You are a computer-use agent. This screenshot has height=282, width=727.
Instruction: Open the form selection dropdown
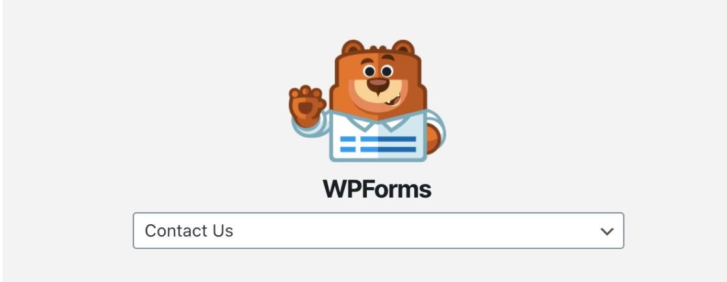tap(378, 231)
